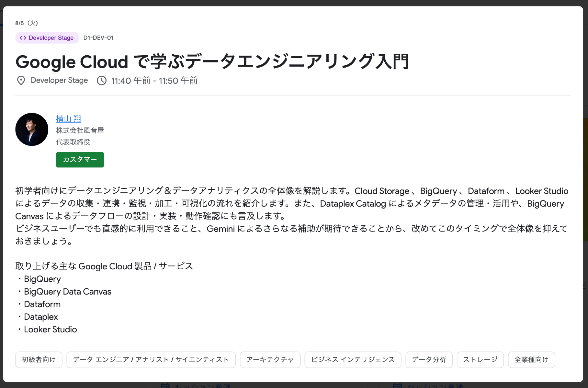Open speaker 横山 翔 profile link
This screenshot has height=388, width=588.
[x=69, y=119]
